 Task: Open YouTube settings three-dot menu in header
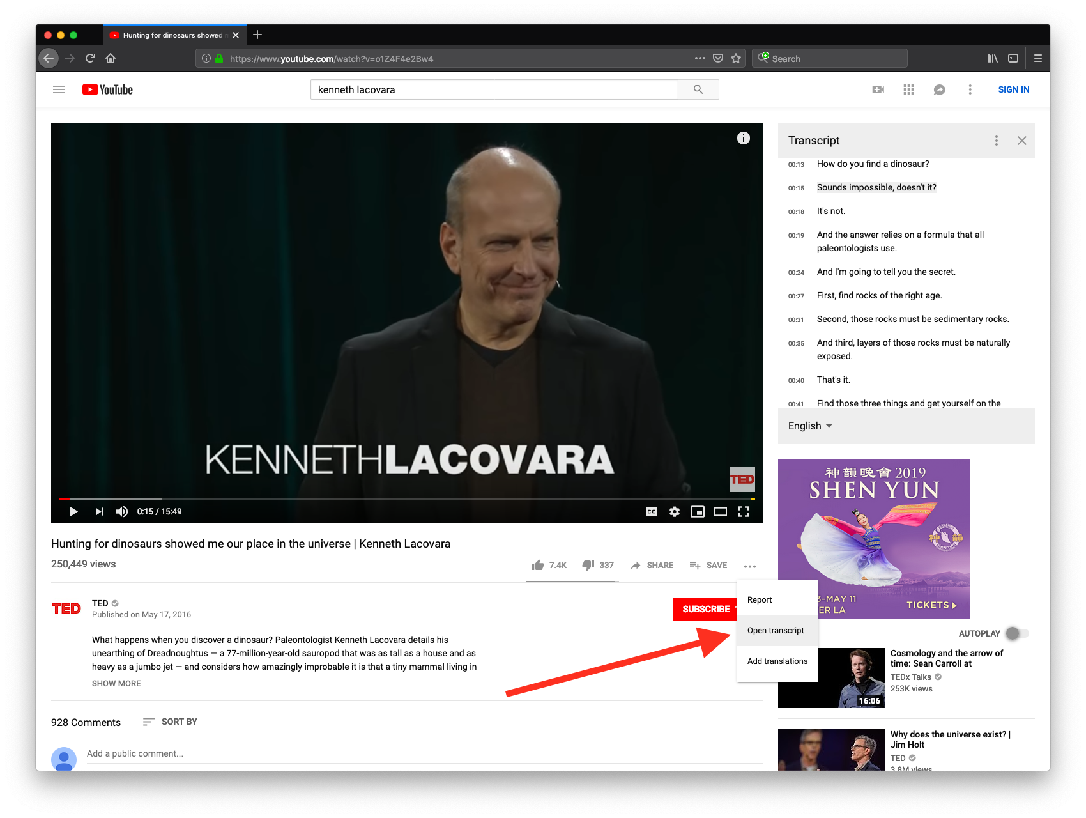click(970, 89)
